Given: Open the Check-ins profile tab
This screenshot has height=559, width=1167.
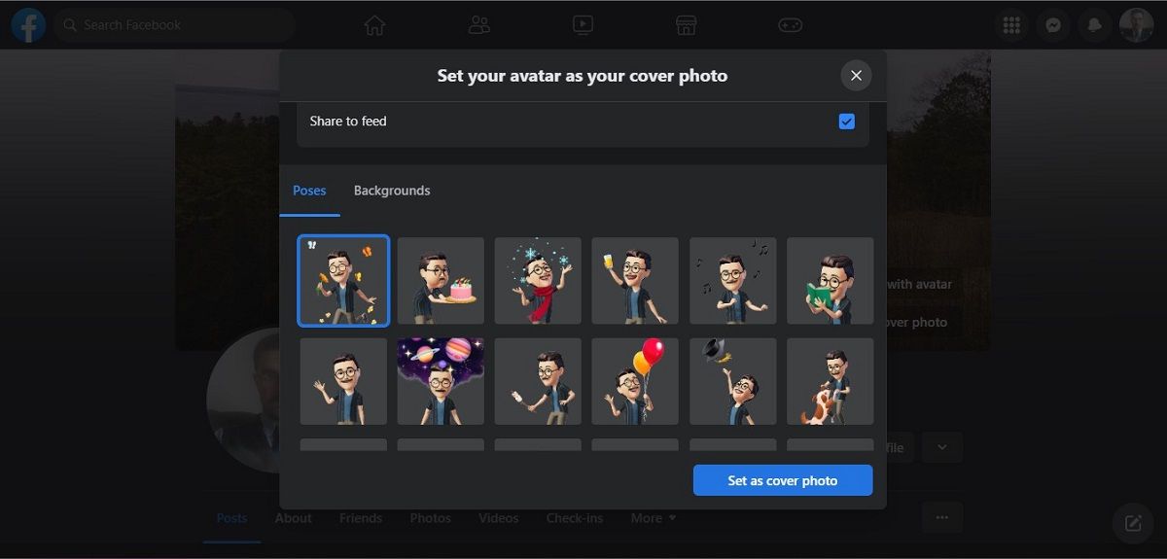Looking at the screenshot, I should point(575,518).
